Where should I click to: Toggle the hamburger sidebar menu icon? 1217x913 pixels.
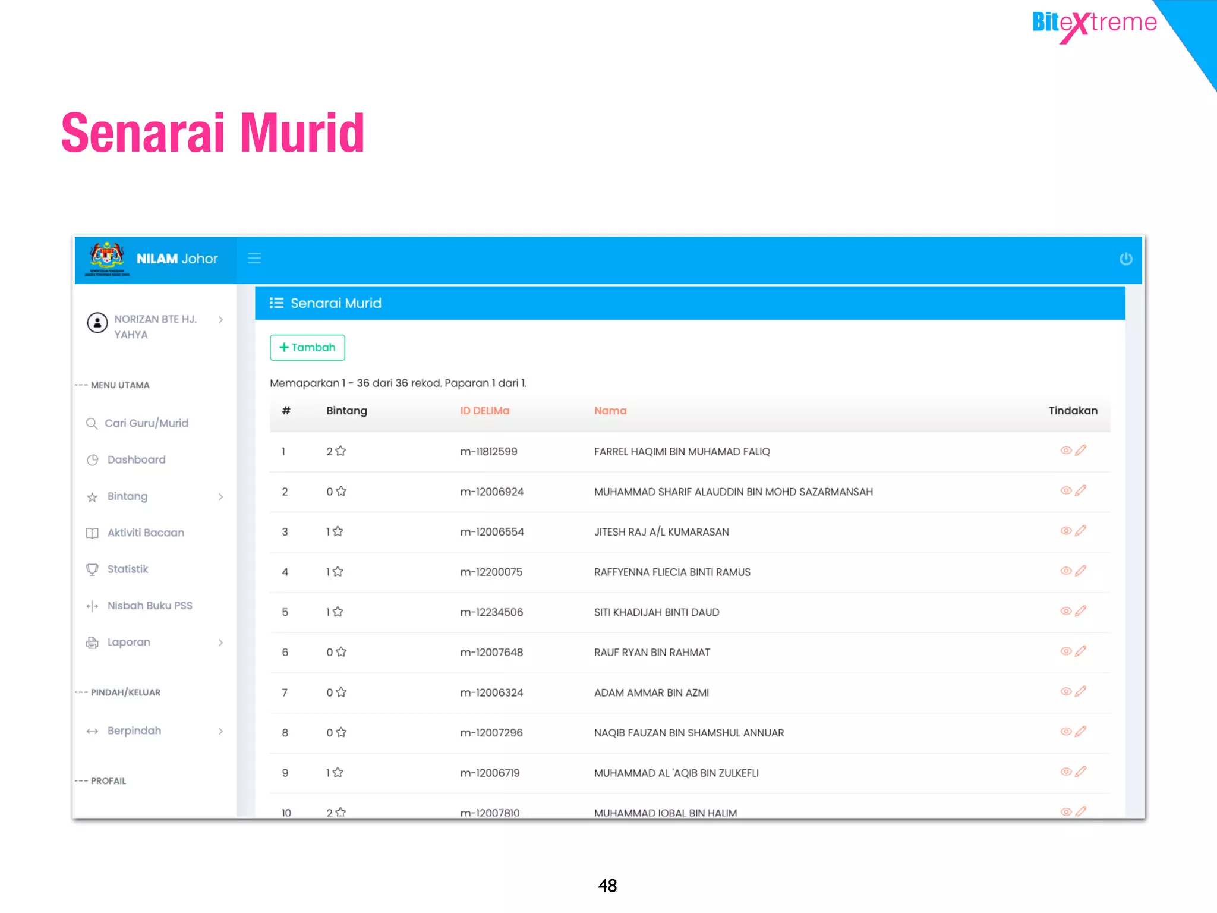pos(254,258)
